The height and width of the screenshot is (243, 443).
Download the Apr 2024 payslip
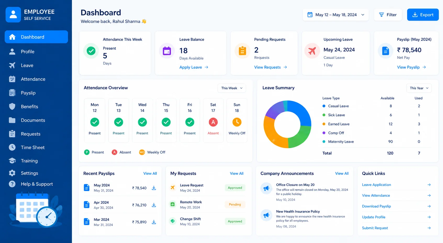pyautogui.click(x=154, y=205)
